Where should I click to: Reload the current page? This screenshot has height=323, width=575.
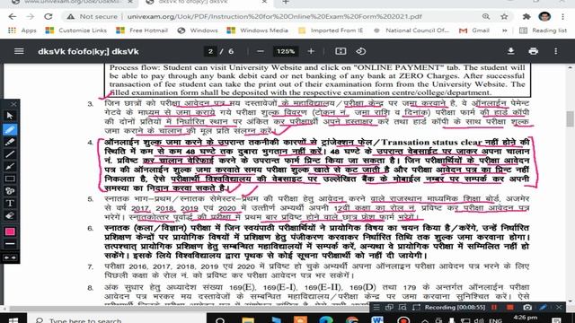(x=48, y=16)
